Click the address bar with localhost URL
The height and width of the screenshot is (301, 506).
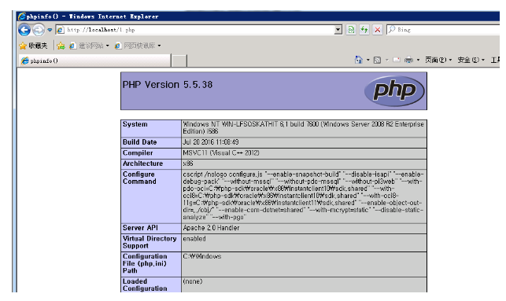195,30
